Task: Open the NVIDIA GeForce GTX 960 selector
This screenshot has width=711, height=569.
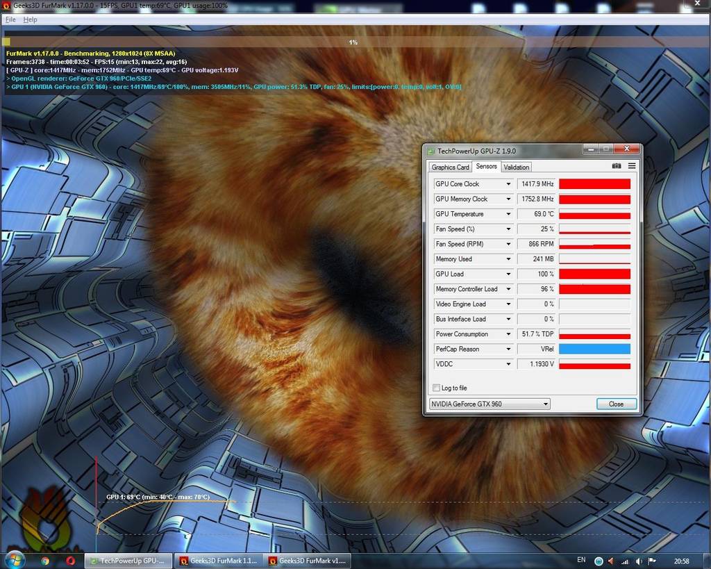Action: (x=490, y=404)
